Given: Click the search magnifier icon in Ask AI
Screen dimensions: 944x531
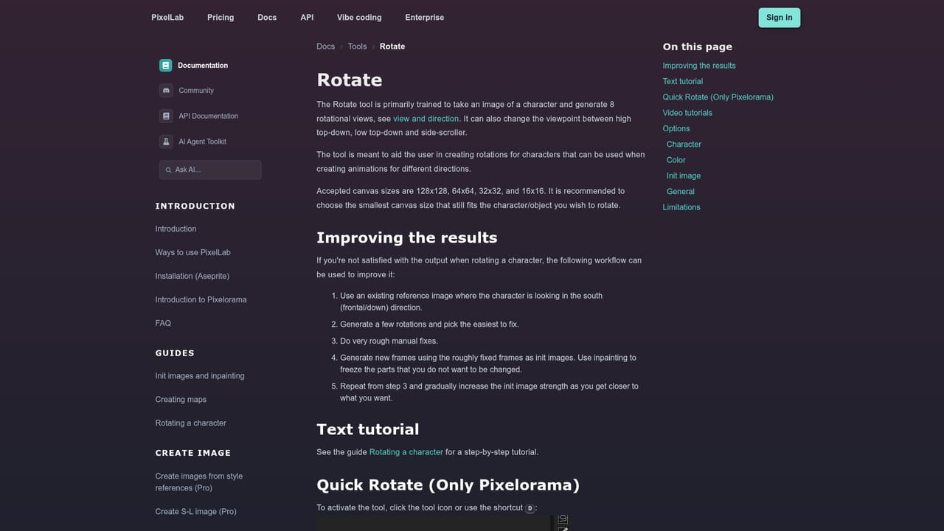Looking at the screenshot, I should pyautogui.click(x=167, y=170).
